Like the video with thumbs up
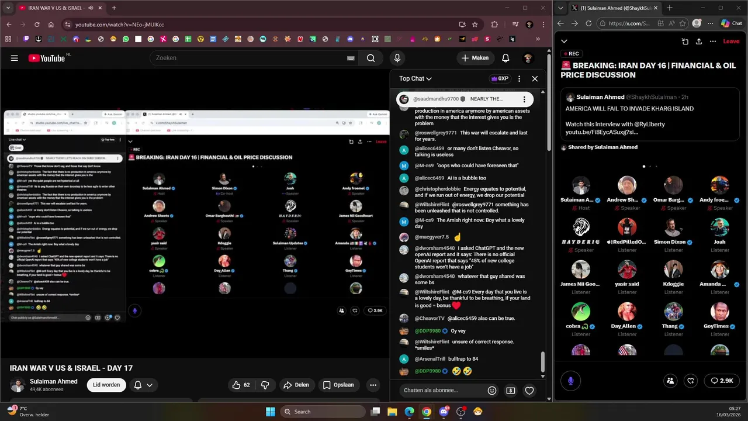The image size is (748, 421). pyautogui.click(x=241, y=385)
